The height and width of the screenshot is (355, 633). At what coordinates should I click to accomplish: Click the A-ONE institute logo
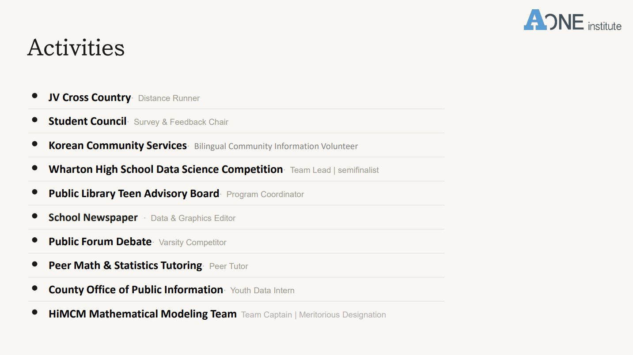[x=572, y=20]
